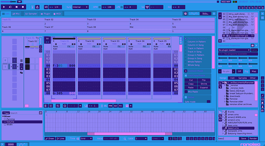This screenshot has height=146, width=265.
Task: Enable the Panning mixer parameter checkbox
Action: click(x=5, y=119)
